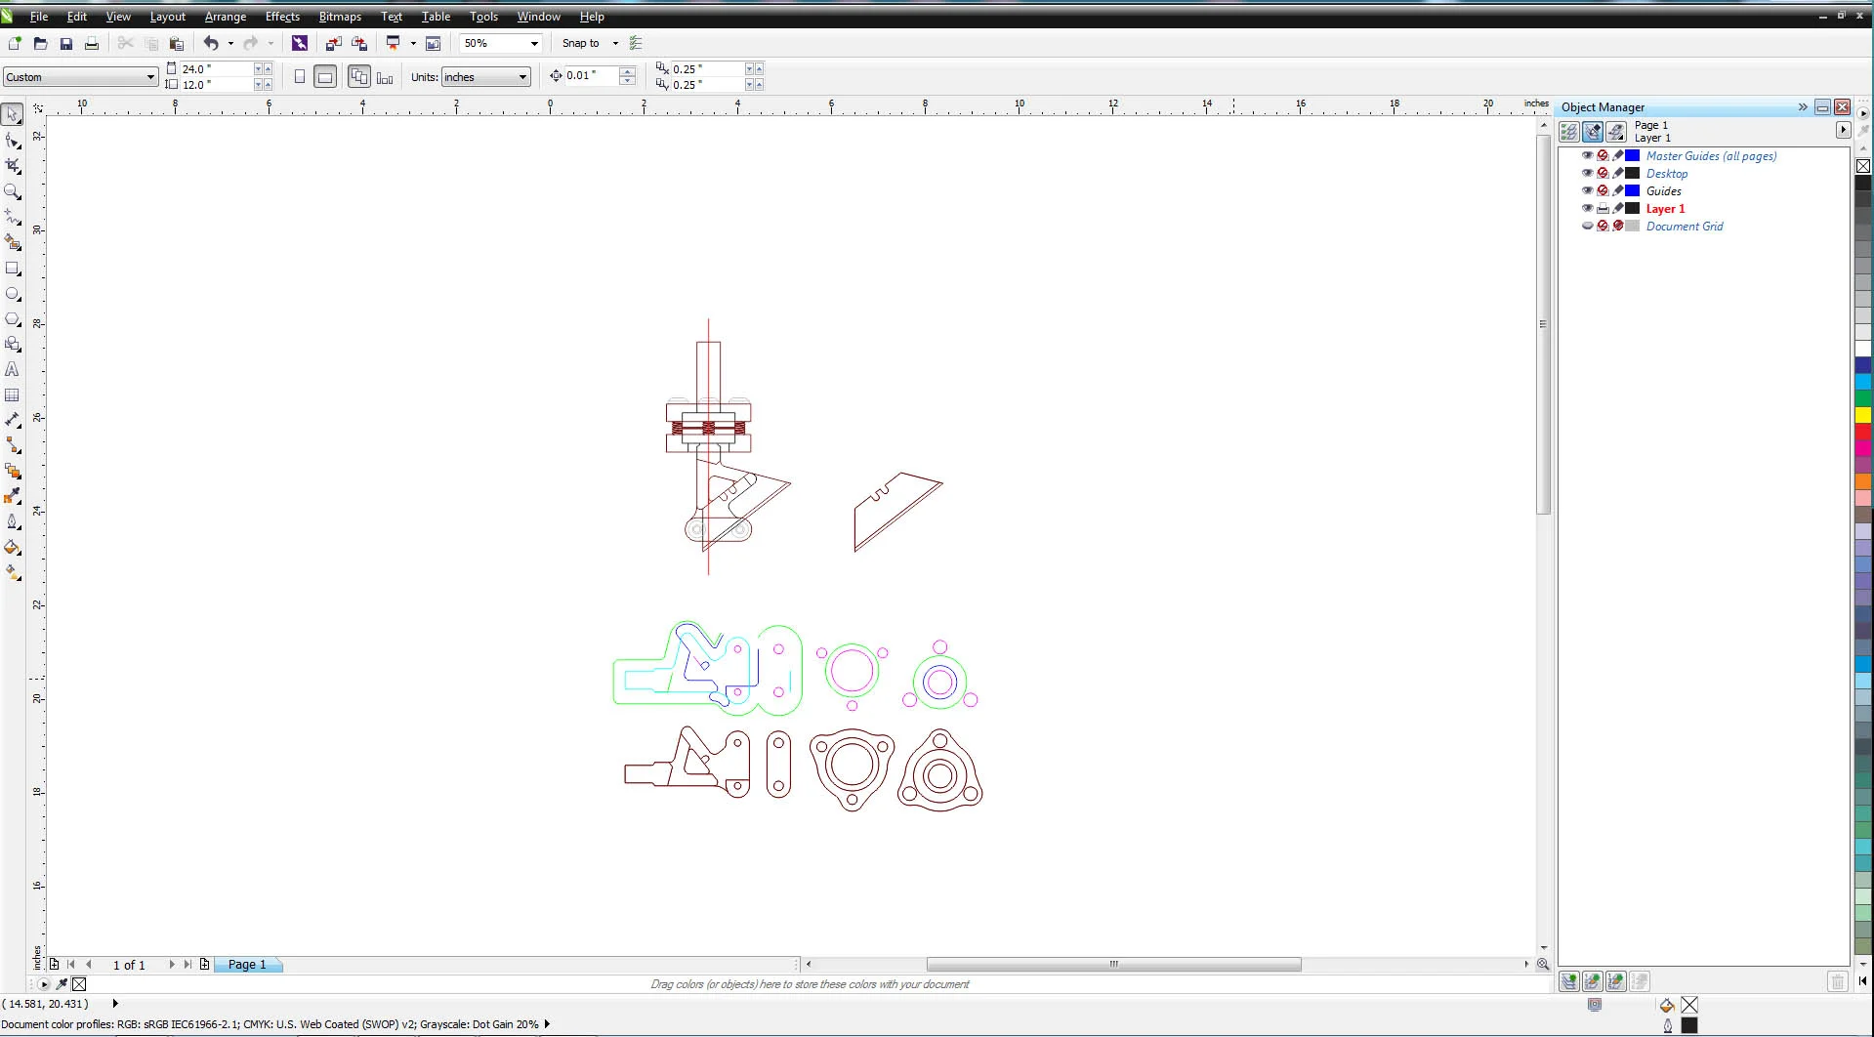Hide Layer 1 with eye icon
The image size is (1874, 1037).
[x=1587, y=208]
